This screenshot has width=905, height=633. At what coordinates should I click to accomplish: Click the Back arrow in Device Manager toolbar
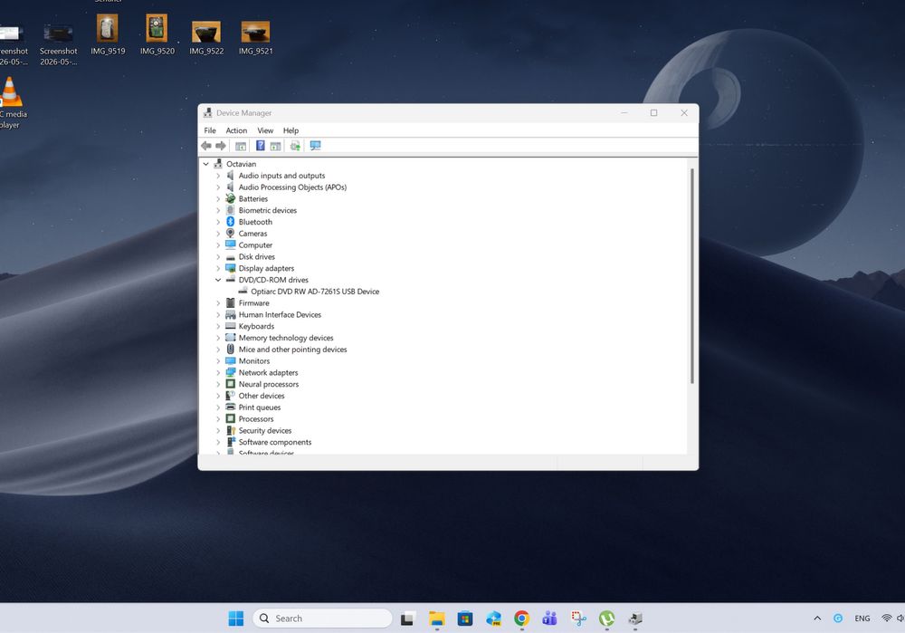tap(206, 146)
